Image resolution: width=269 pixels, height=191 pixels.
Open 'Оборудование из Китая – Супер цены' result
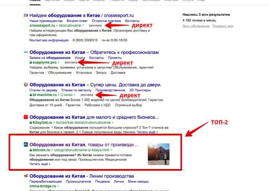click(95, 85)
